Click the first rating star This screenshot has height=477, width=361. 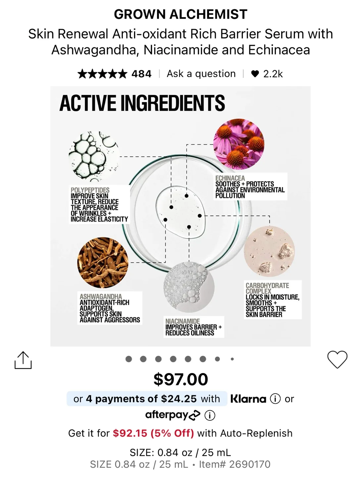[x=82, y=73]
